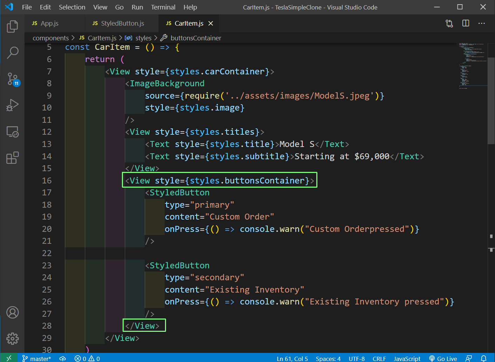Change end of line sequence CRLF
The width and height of the screenshot is (495, 362).
379,358
